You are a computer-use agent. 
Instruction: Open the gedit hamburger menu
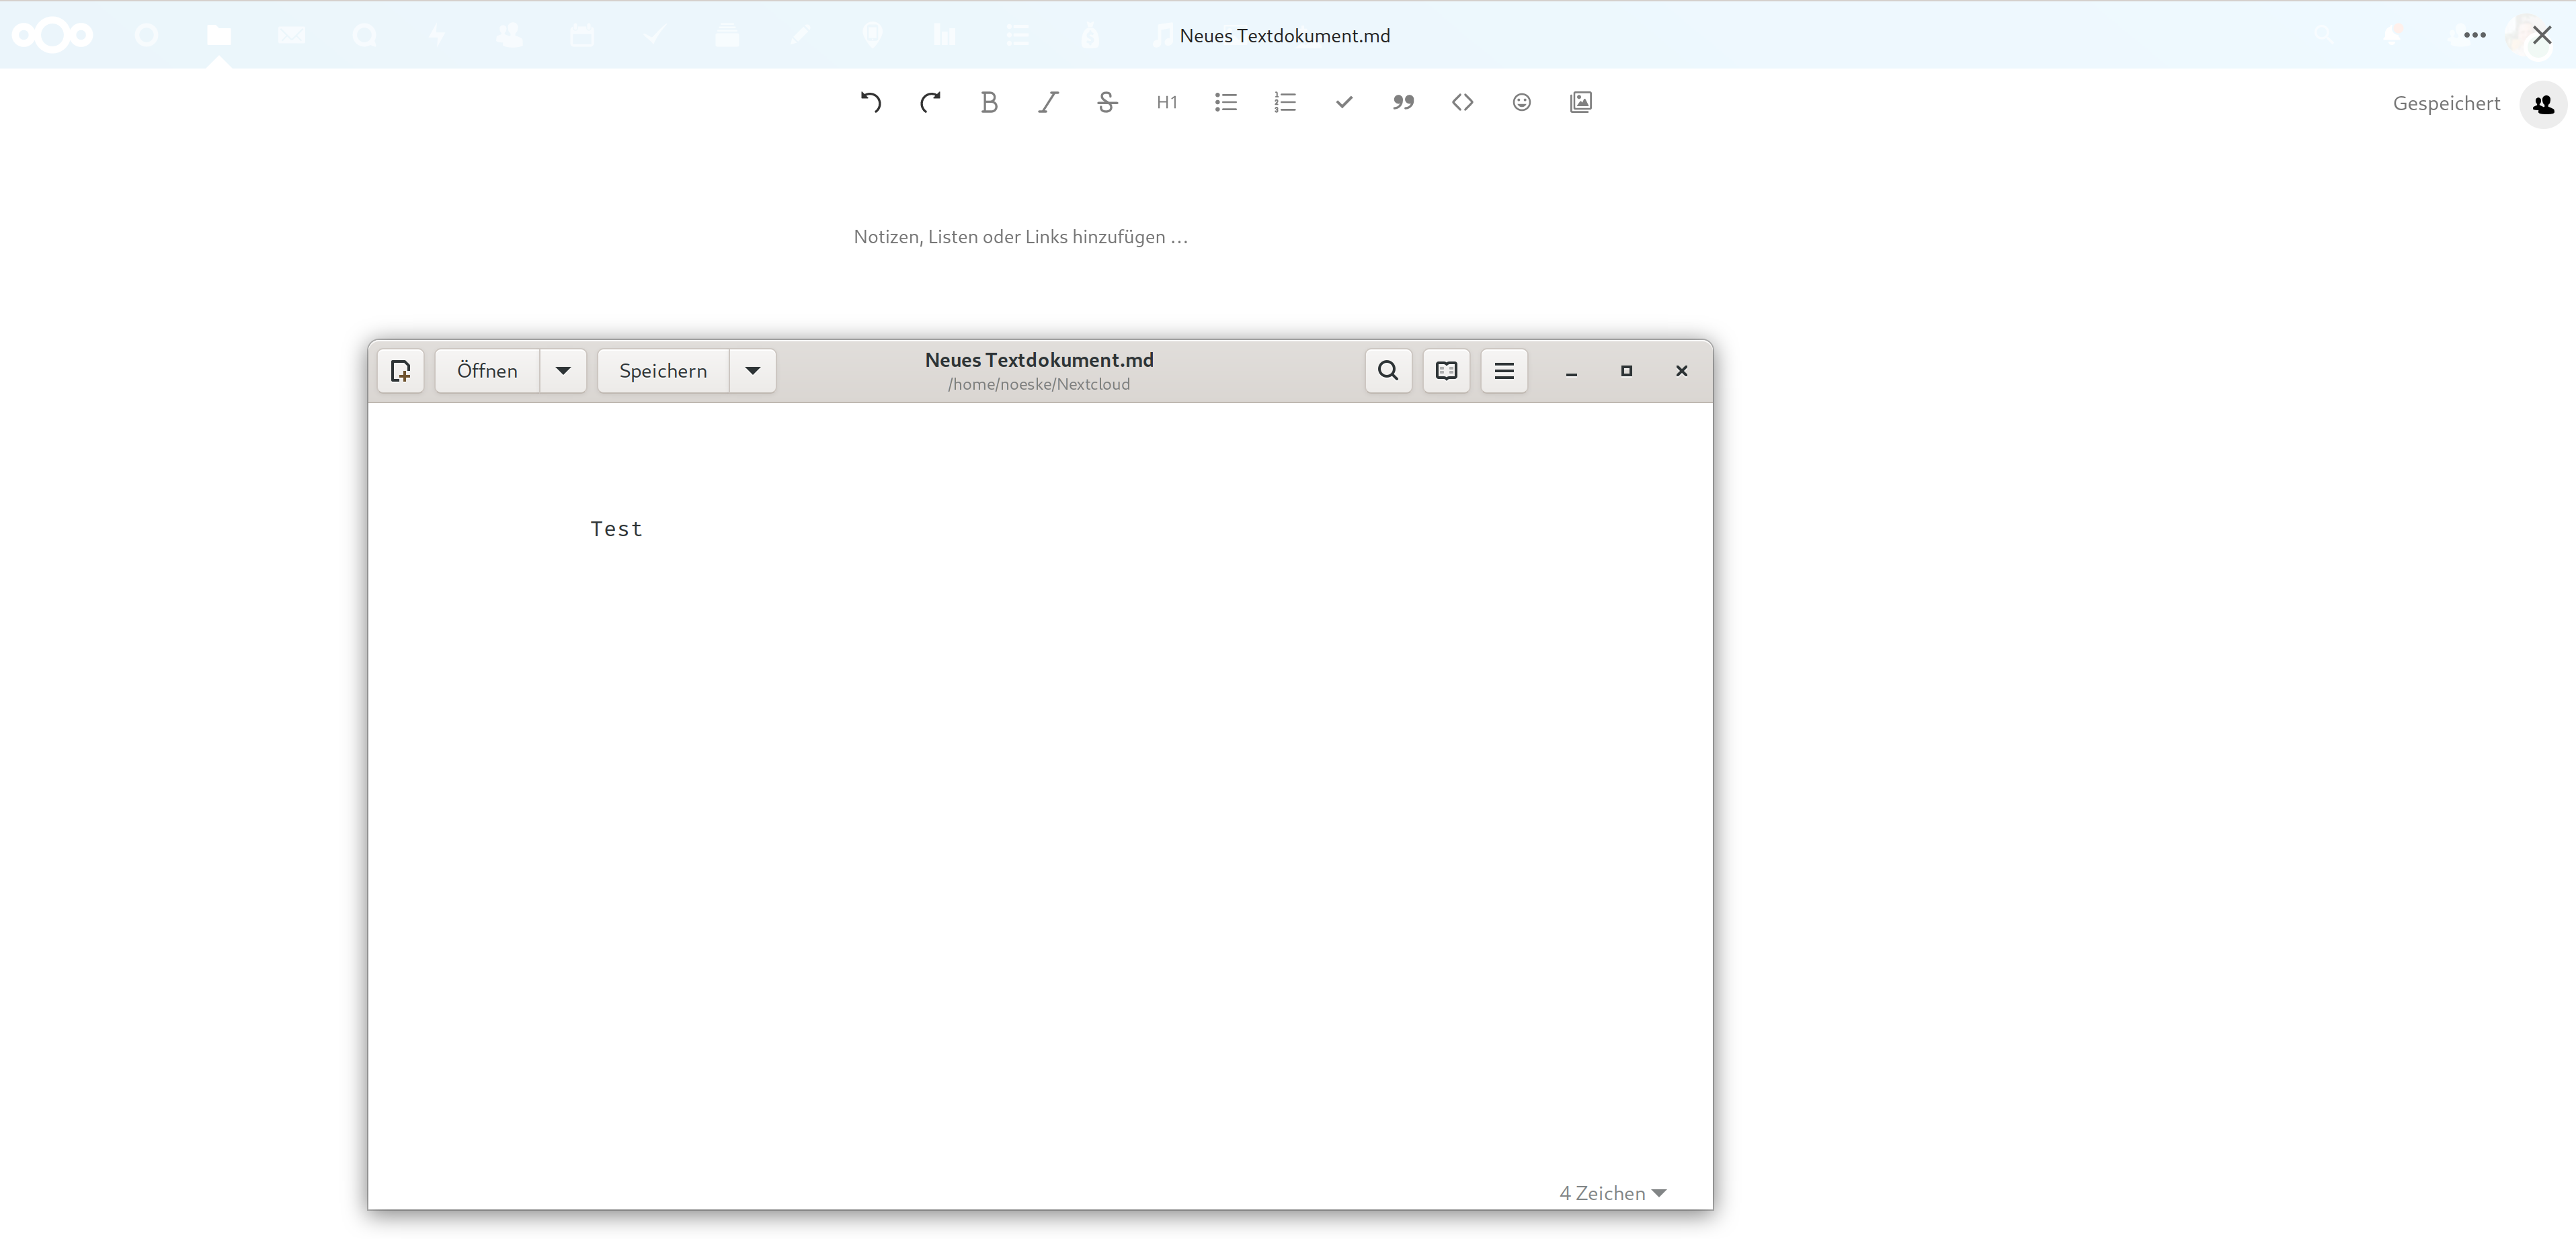pyautogui.click(x=1504, y=371)
